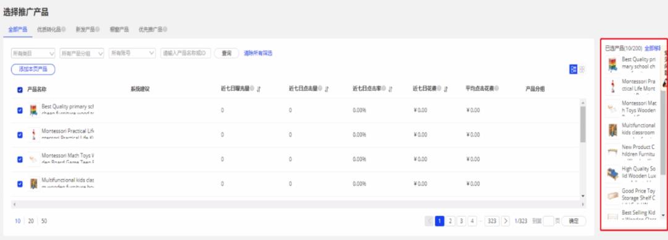This screenshot has width=668, height=240.
Task: Open the 优质转化品 tab
Action: [49, 30]
